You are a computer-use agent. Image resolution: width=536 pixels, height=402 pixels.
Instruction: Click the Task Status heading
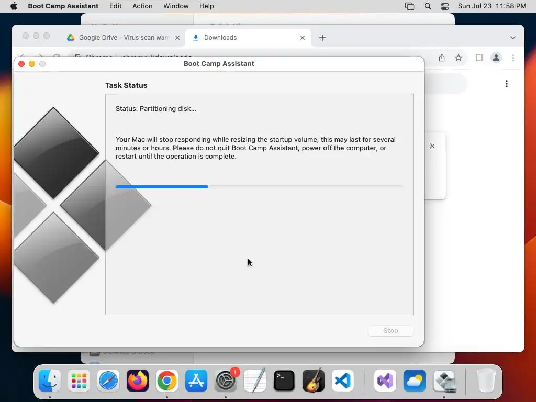[x=126, y=85]
